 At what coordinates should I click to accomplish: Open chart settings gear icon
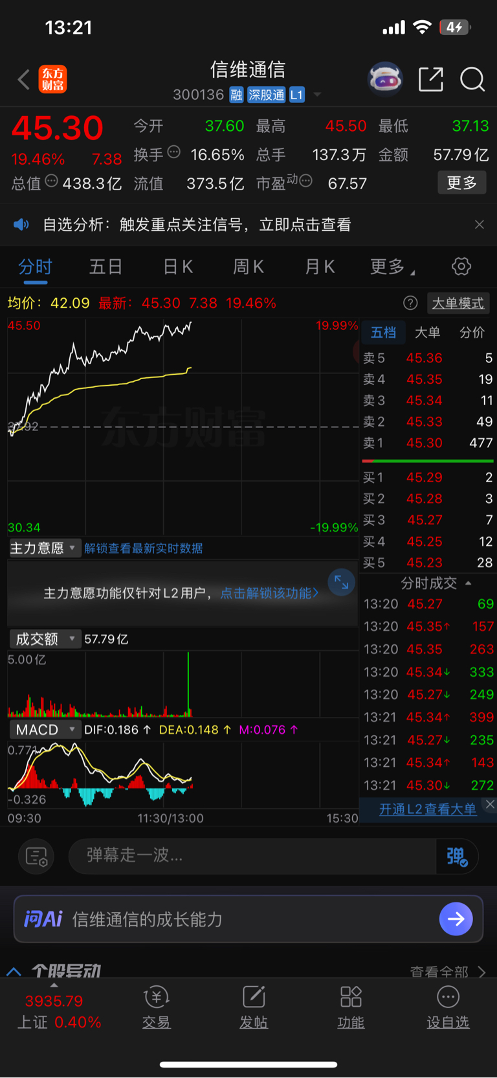[x=461, y=266]
